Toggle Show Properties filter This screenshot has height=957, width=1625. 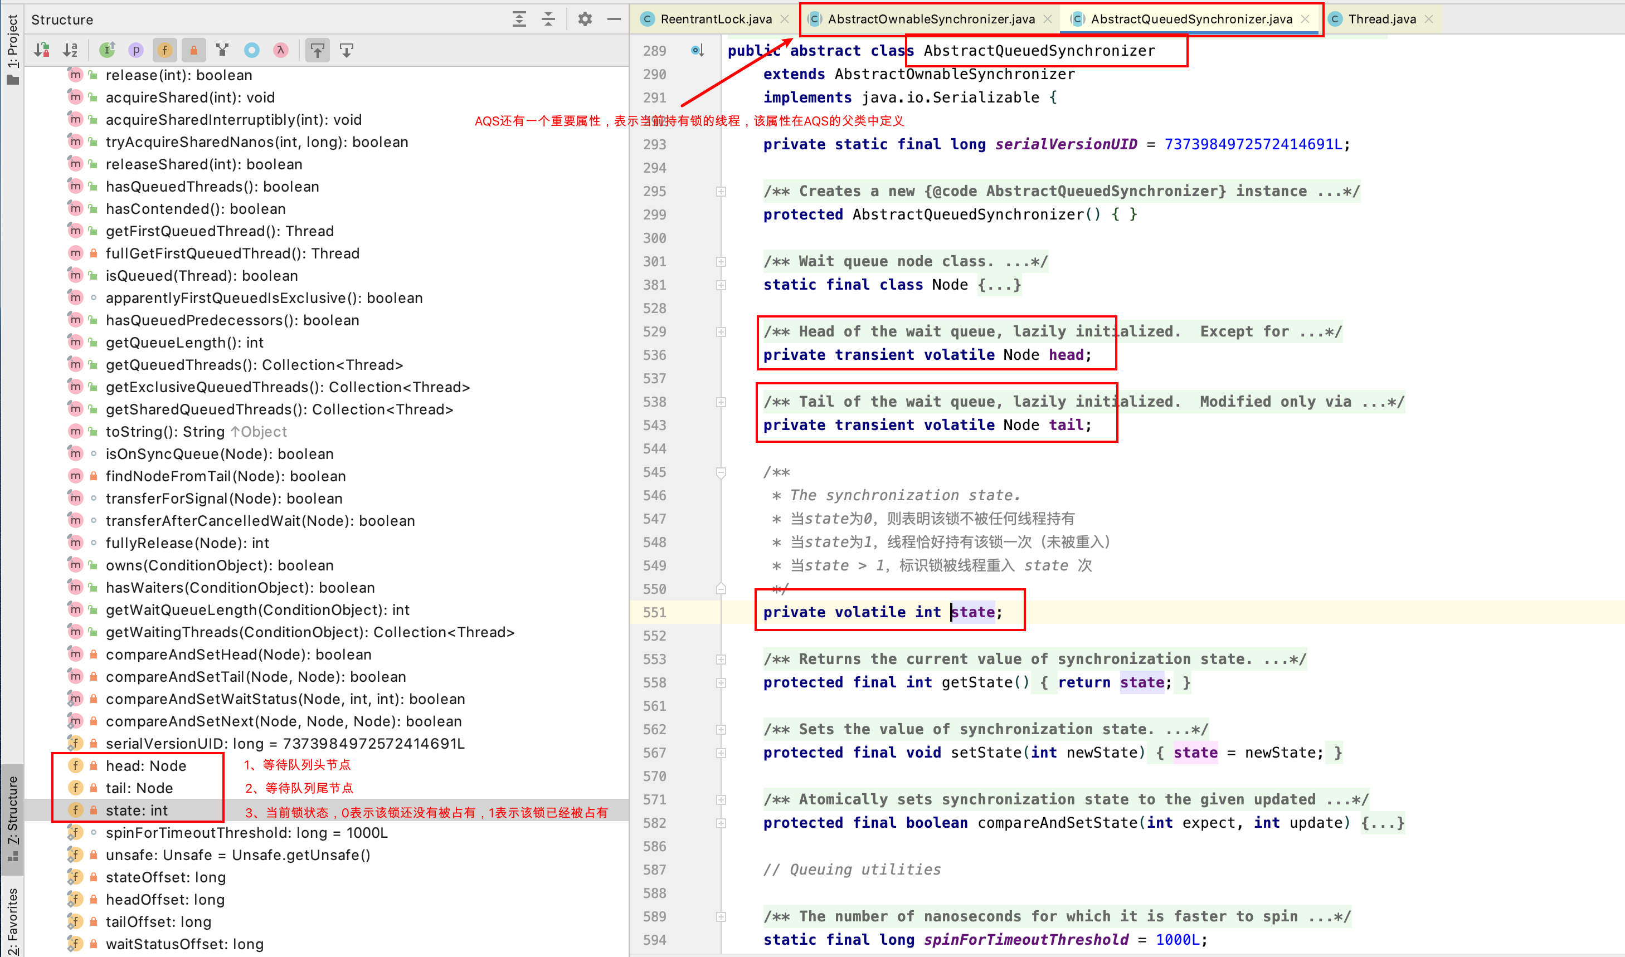click(135, 50)
